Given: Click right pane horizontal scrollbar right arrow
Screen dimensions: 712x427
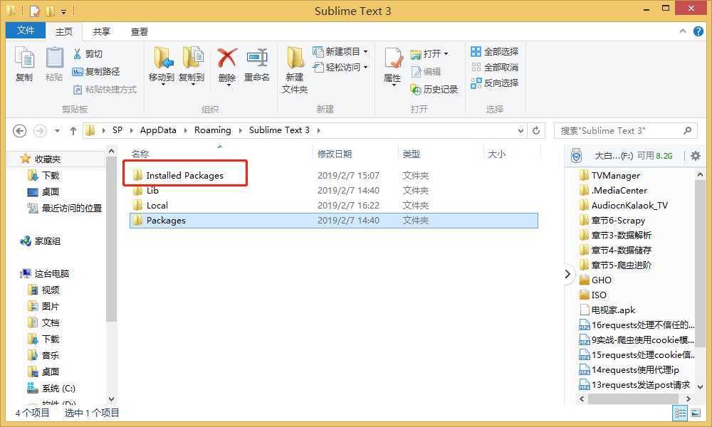Looking at the screenshot, I should pyautogui.click(x=689, y=399).
